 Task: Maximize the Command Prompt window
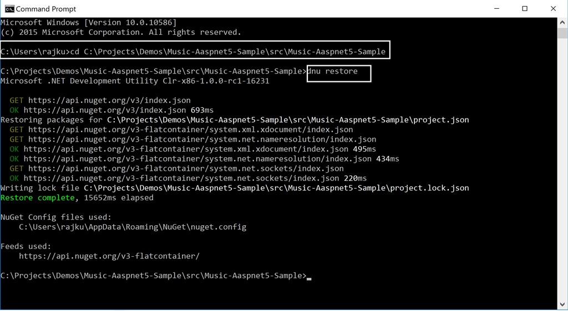(x=525, y=8)
